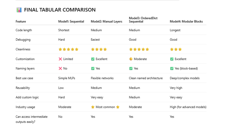The width and height of the screenshot is (236, 129).
Task: Click the three-star cleanliness rating for Model4
Action: (176, 49)
